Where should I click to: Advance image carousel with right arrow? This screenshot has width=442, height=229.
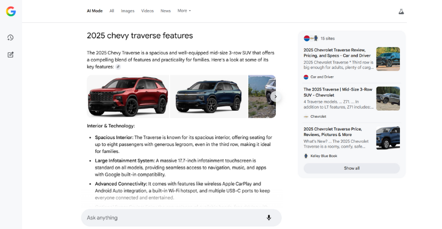pos(275,96)
